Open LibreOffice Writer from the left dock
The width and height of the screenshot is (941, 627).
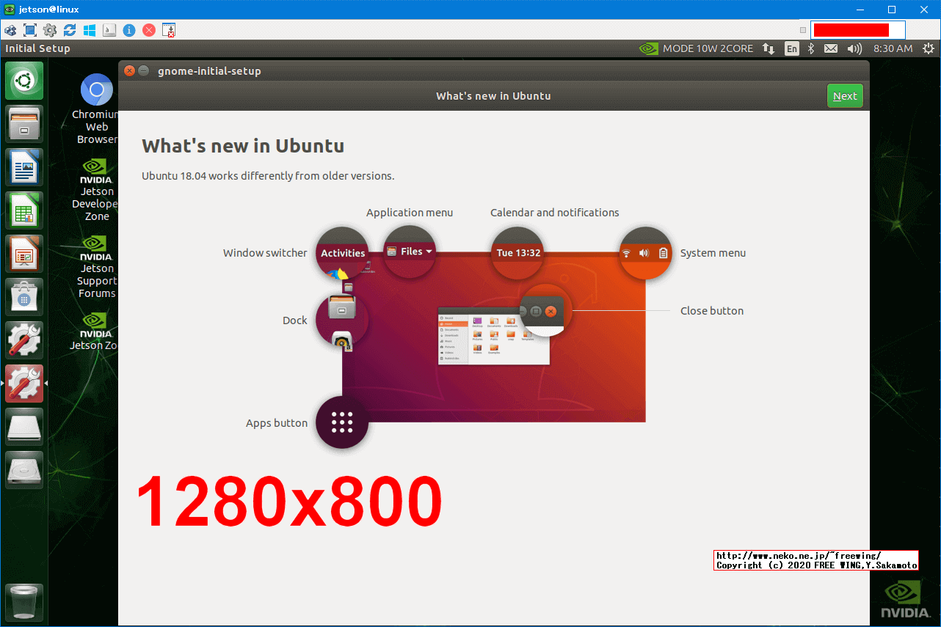[x=24, y=166]
